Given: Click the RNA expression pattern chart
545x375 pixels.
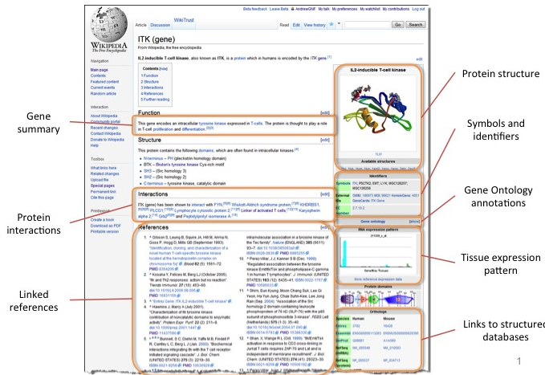Looking at the screenshot, I should click(x=378, y=254).
